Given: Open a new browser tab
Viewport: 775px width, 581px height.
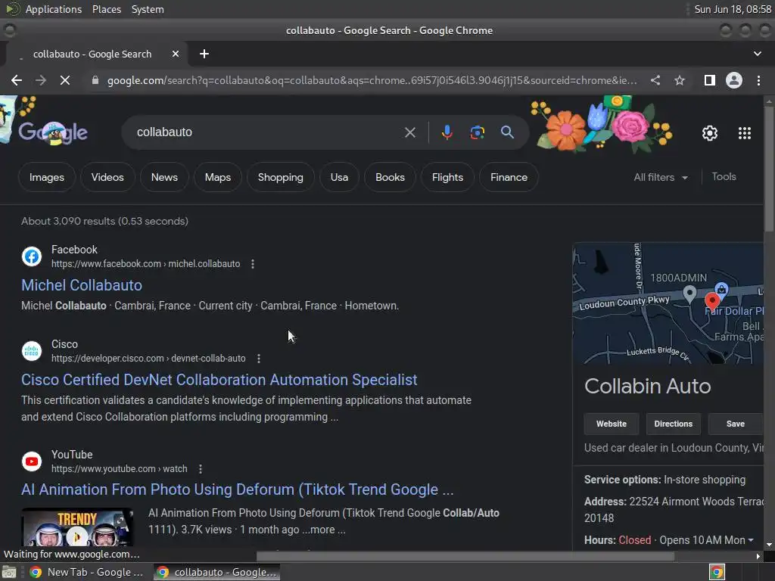Looking at the screenshot, I should click(x=204, y=54).
